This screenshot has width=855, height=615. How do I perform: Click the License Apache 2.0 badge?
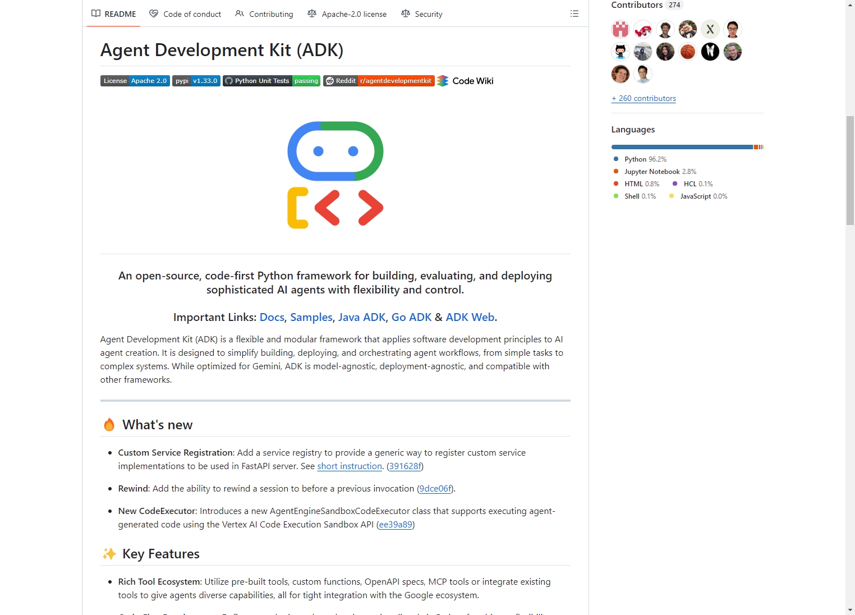tap(135, 81)
